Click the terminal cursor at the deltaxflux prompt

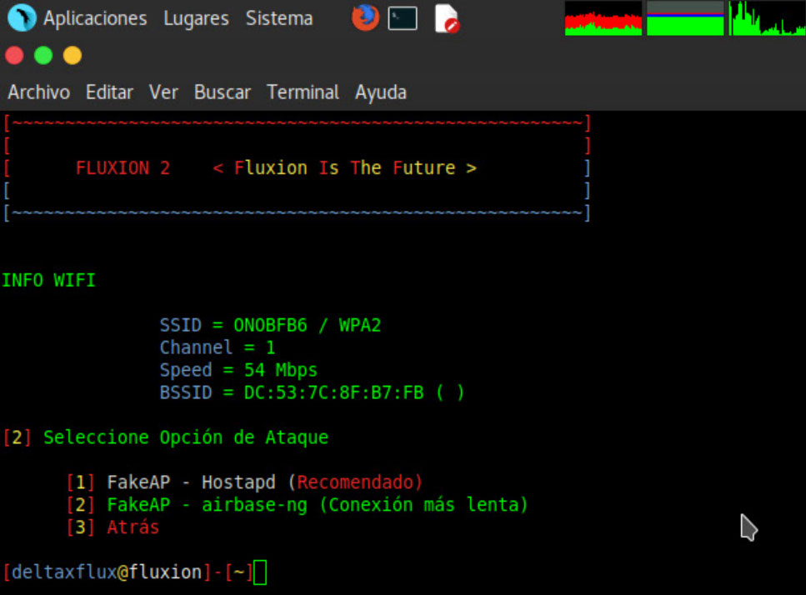[x=260, y=572]
